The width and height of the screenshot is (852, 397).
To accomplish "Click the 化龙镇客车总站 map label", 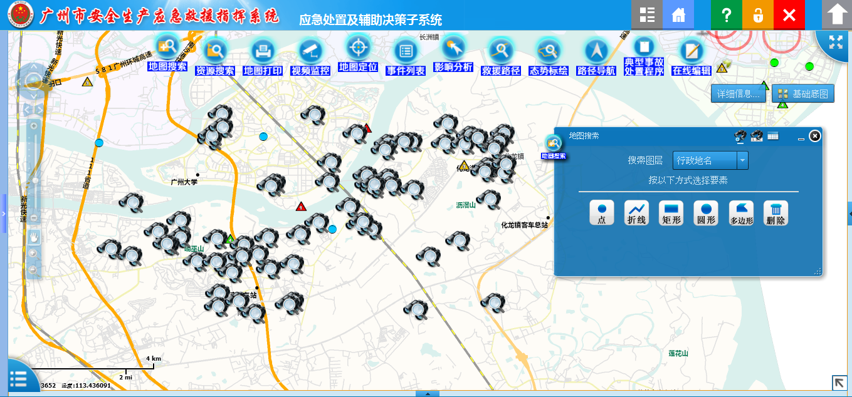I will pyautogui.click(x=525, y=224).
